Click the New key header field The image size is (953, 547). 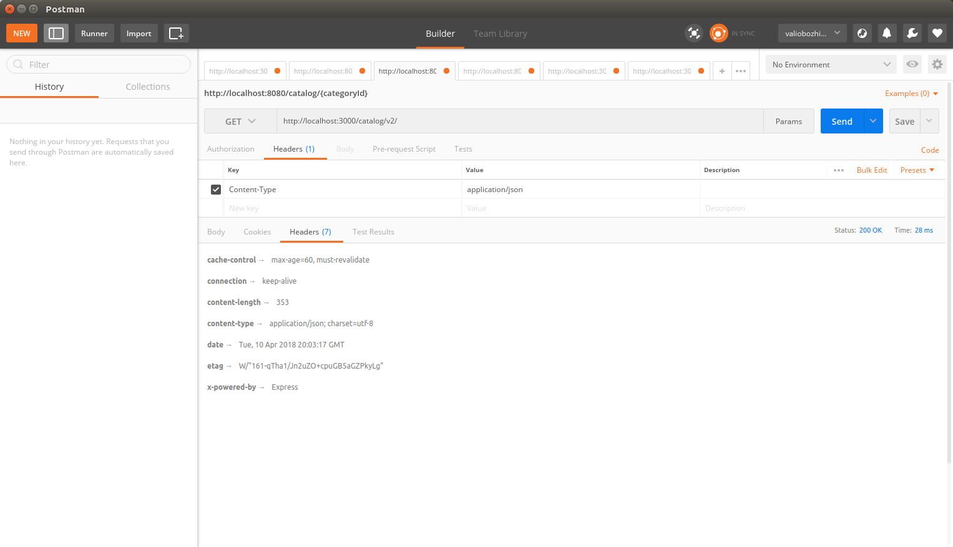click(x=342, y=208)
